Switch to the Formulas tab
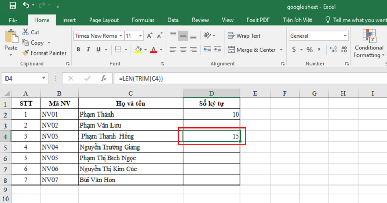Image resolution: width=387 pixels, height=203 pixels. pyautogui.click(x=143, y=20)
